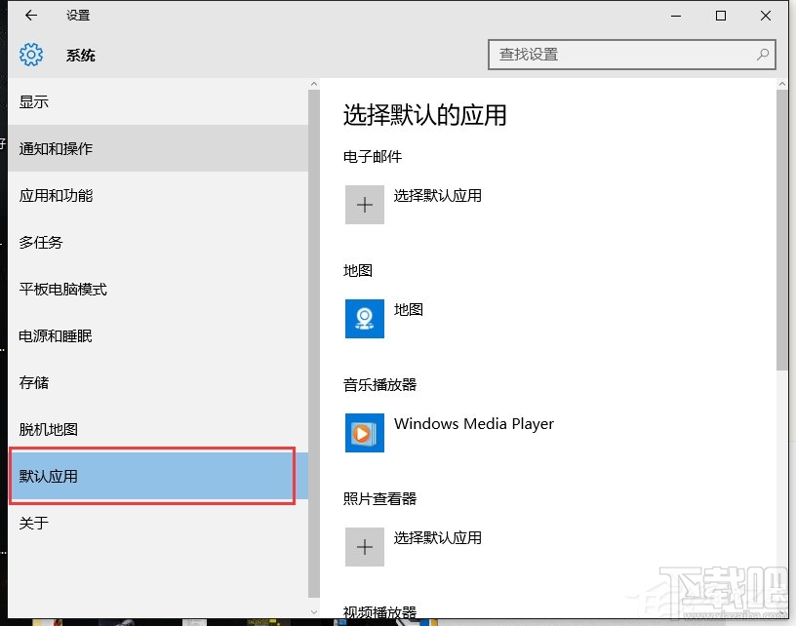Open the Maps app icon under 地图

(x=364, y=319)
